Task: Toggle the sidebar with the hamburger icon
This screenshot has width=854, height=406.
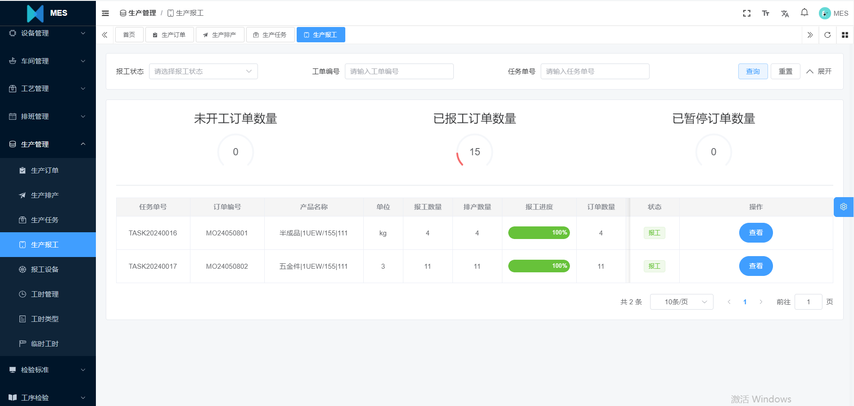Action: pos(105,13)
